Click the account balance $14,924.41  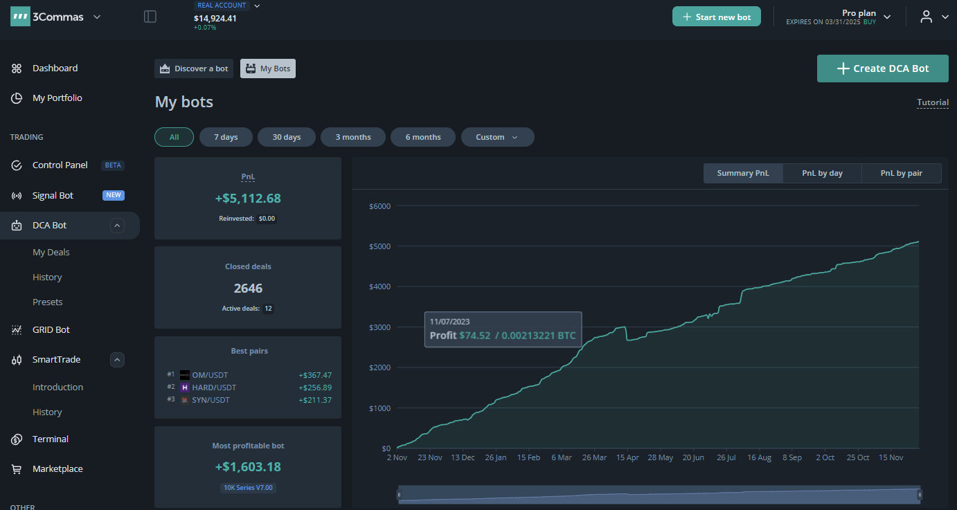[215, 19]
